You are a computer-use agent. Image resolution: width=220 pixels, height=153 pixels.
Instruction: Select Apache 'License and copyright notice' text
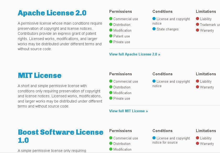tap(171, 21)
